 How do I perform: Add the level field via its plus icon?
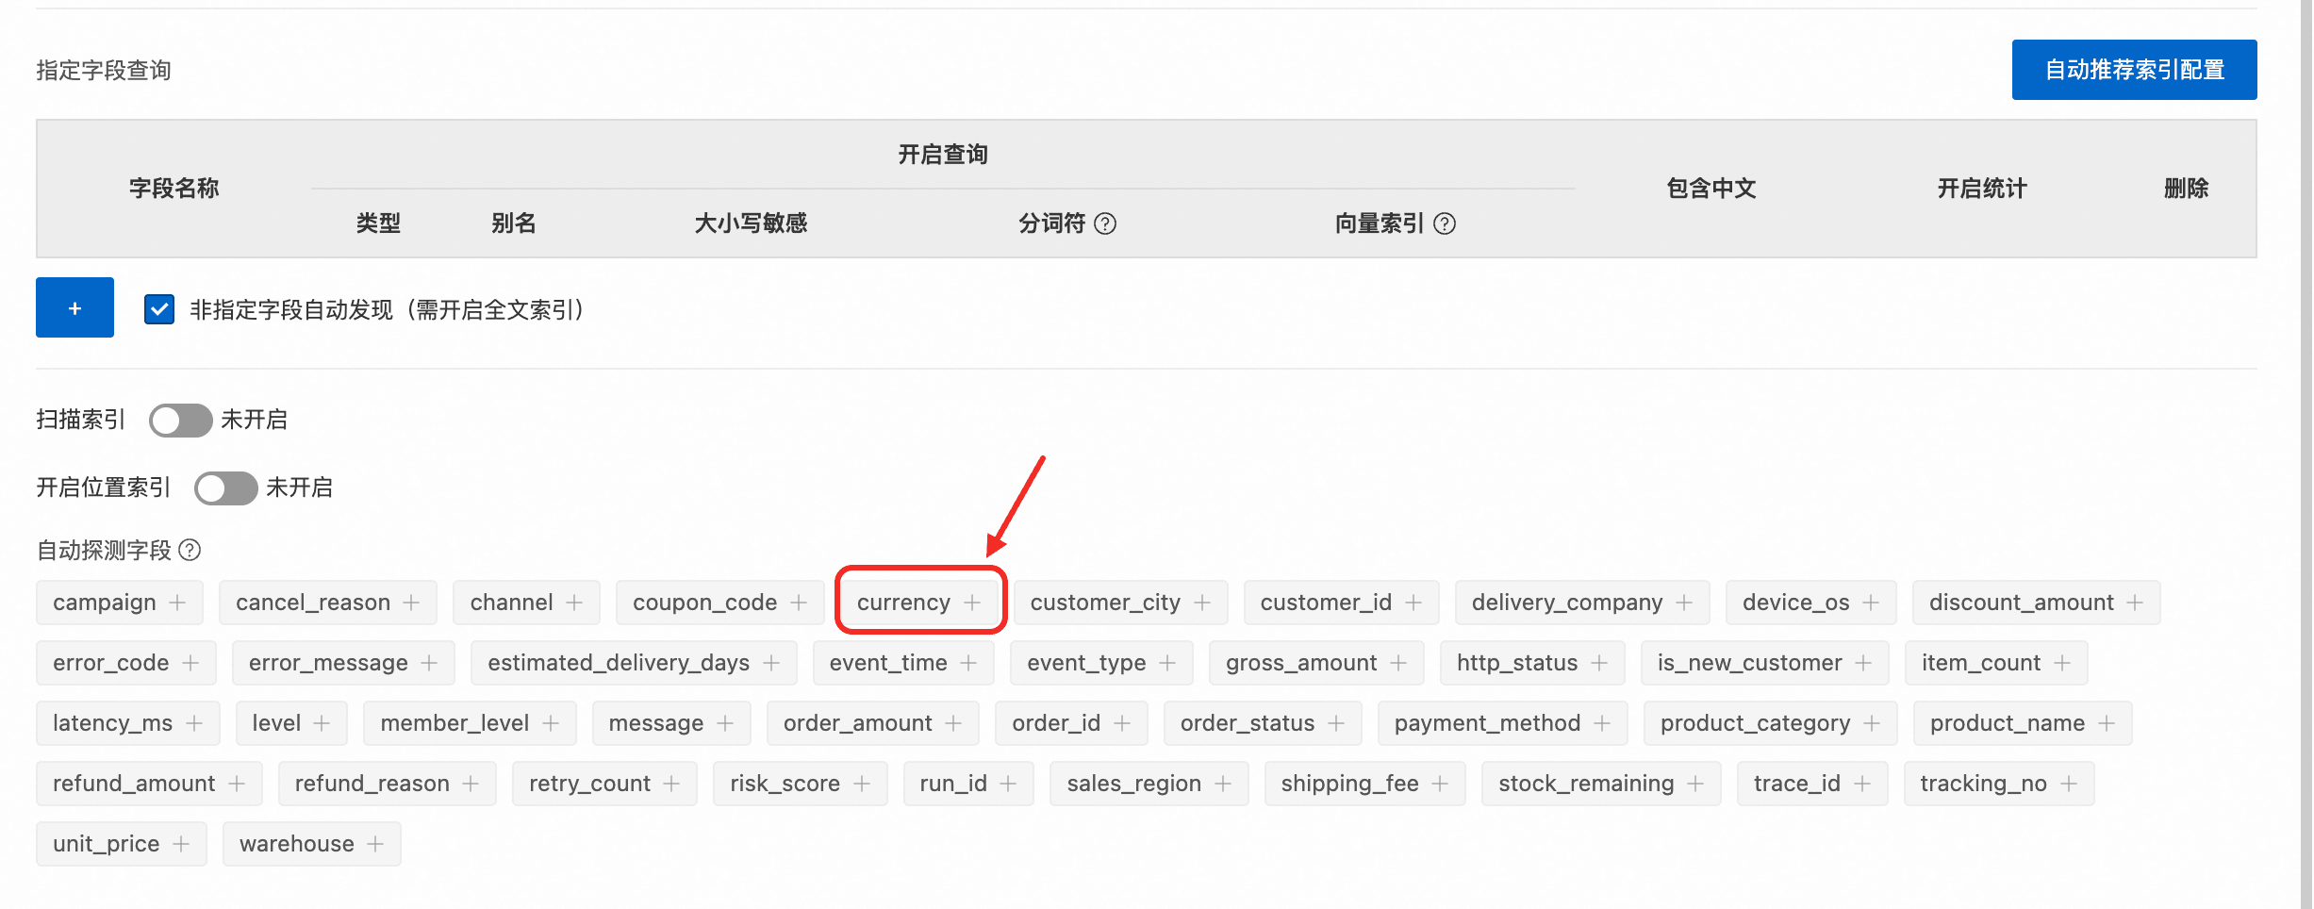tap(322, 723)
